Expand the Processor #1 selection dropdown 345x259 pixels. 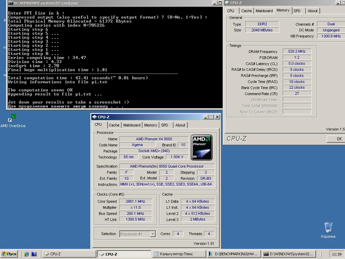pos(153,234)
